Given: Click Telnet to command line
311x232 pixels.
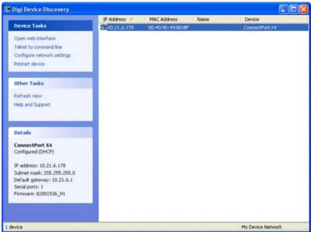Looking at the screenshot, I should click(x=38, y=47).
